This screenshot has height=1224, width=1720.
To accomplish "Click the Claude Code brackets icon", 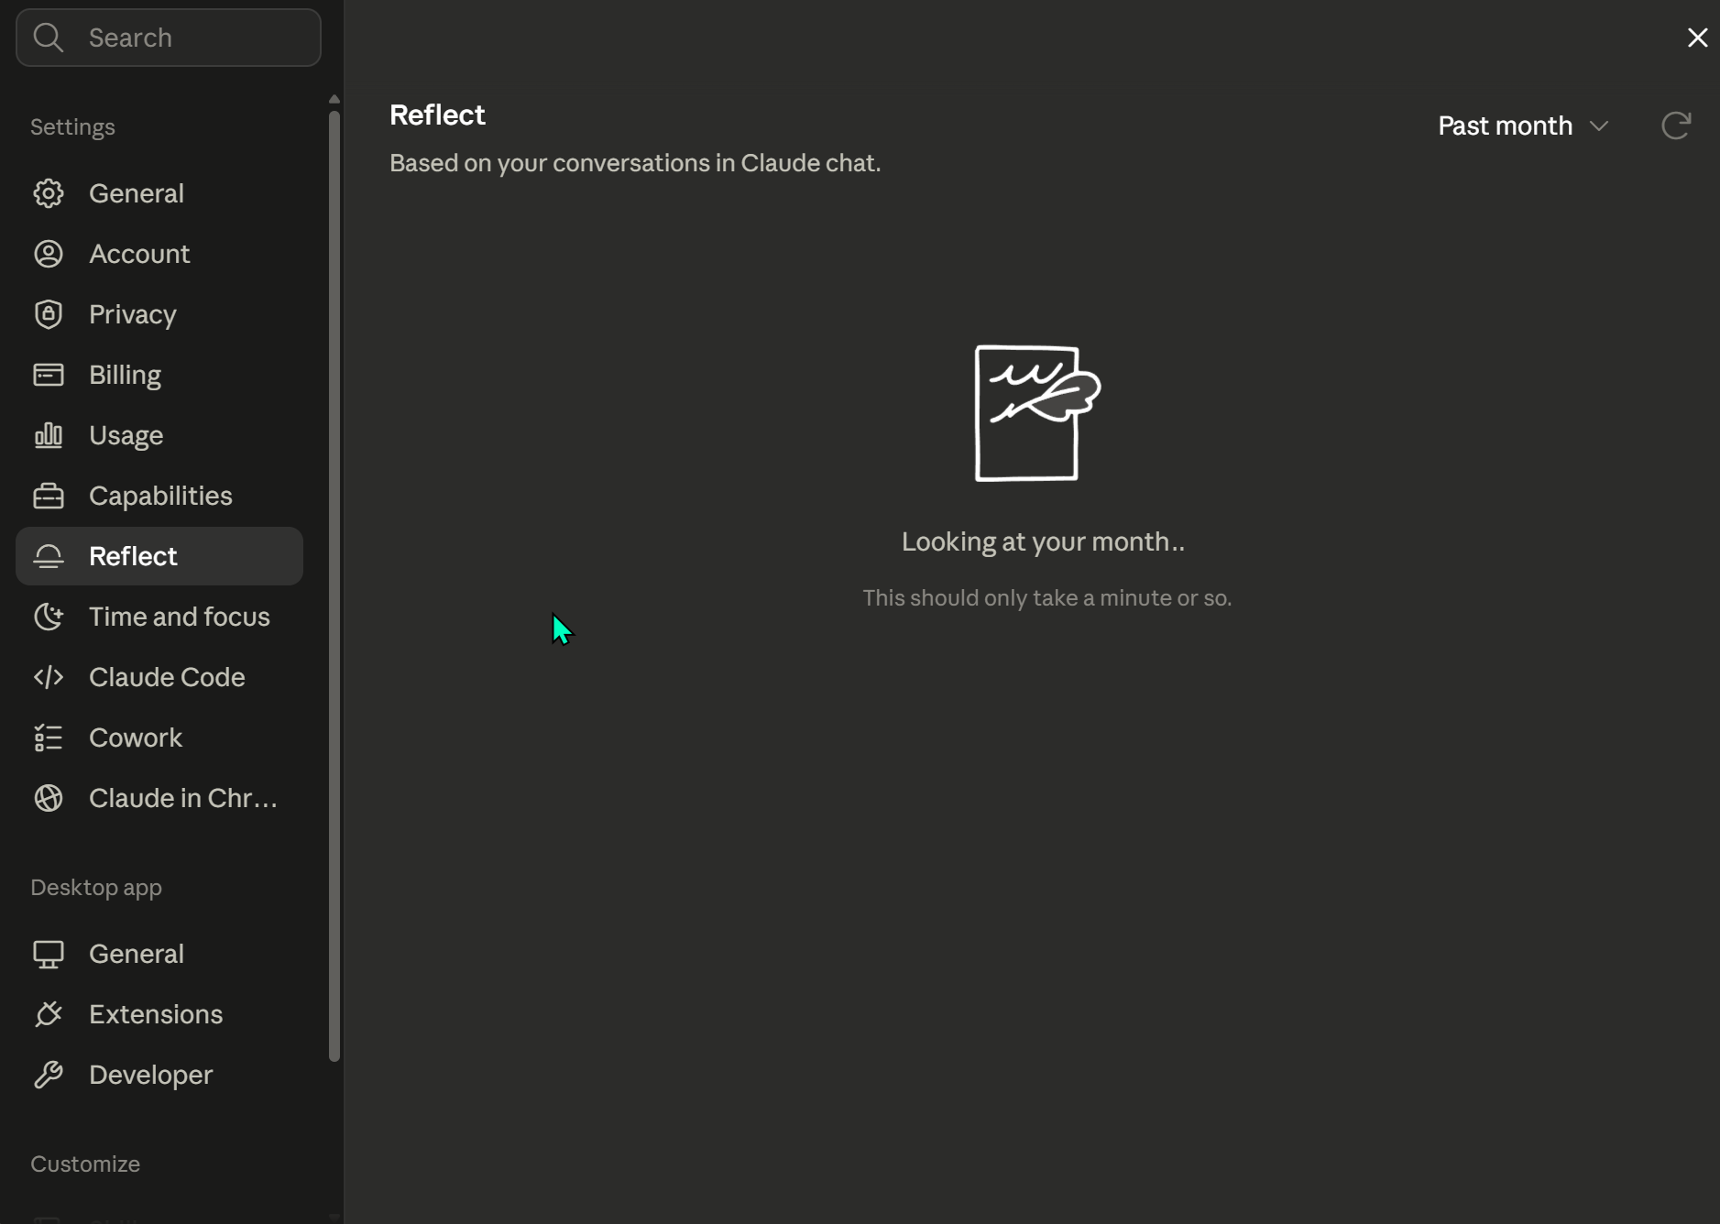I will point(49,677).
